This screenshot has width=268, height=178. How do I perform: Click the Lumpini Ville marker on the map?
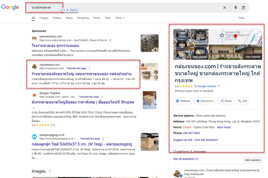222,35
